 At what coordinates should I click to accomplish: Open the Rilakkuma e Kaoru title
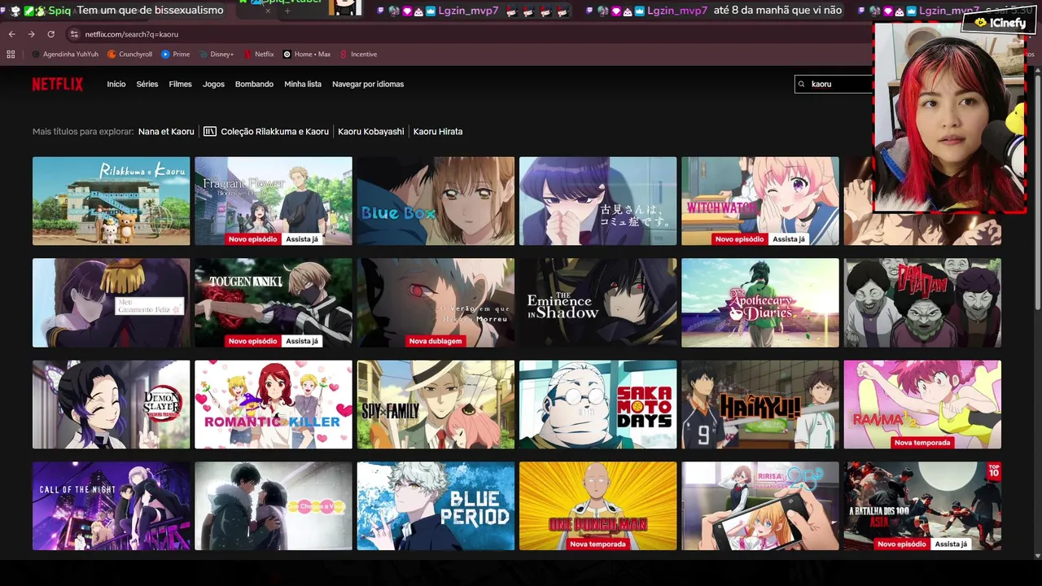point(112,201)
